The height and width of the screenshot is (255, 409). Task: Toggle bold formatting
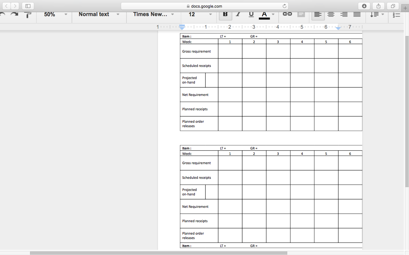tap(225, 14)
